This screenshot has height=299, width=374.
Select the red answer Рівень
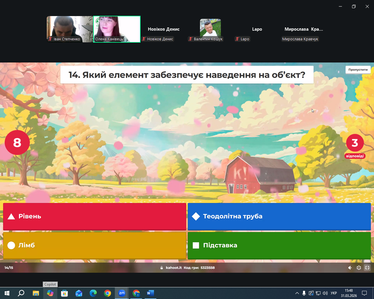click(x=95, y=216)
